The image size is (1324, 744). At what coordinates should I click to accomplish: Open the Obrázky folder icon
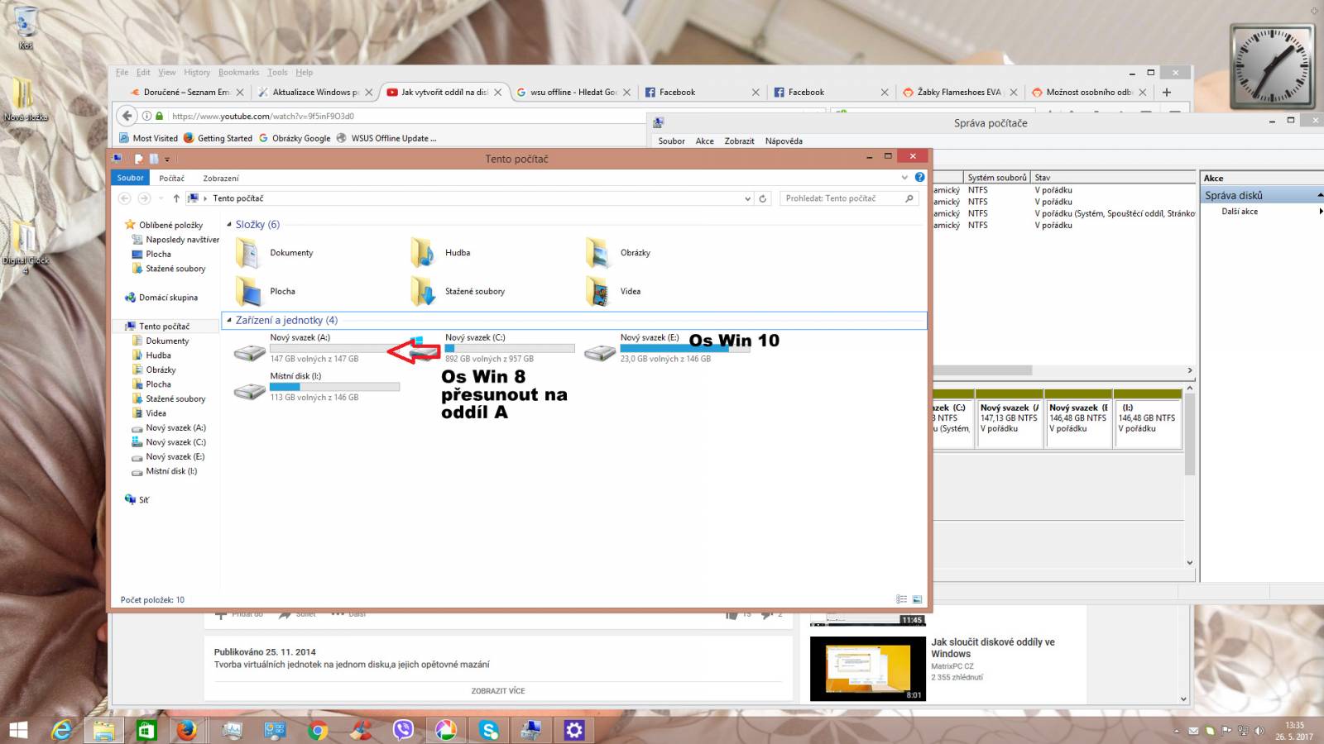point(598,253)
